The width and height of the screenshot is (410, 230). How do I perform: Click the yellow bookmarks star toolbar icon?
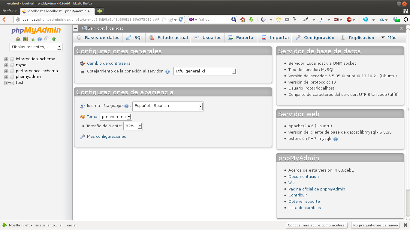(279, 19)
